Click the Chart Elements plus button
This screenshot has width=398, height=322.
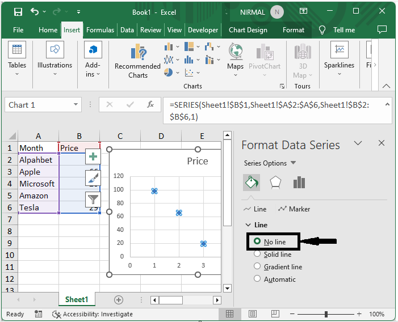(x=93, y=156)
